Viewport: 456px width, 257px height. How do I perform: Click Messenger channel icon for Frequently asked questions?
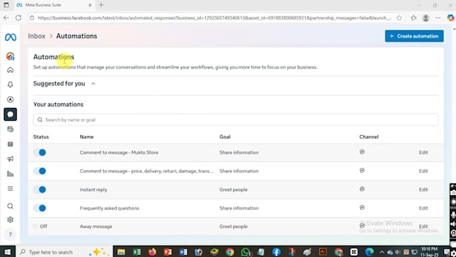(362, 207)
